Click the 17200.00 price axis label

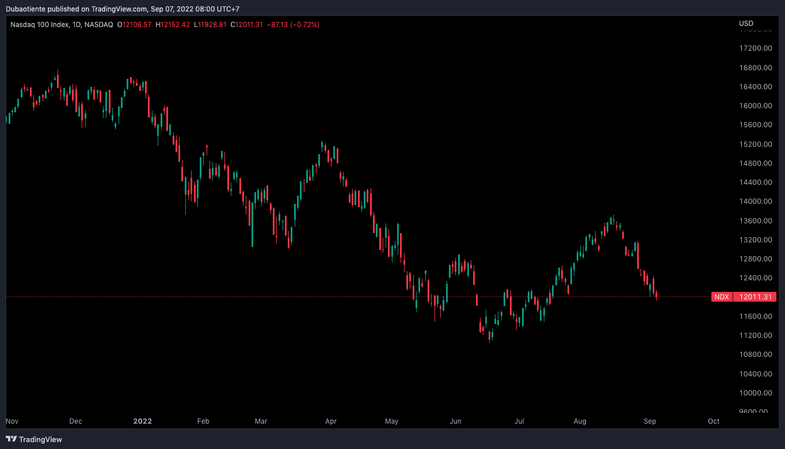756,48
